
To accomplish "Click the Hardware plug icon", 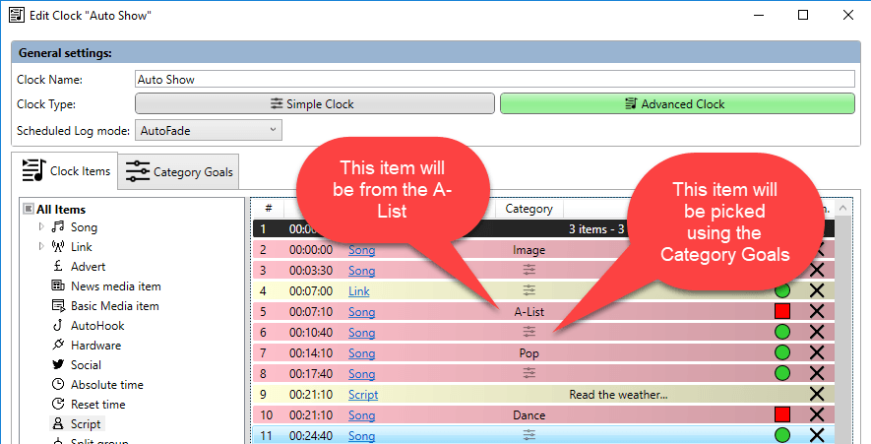I will coord(58,346).
